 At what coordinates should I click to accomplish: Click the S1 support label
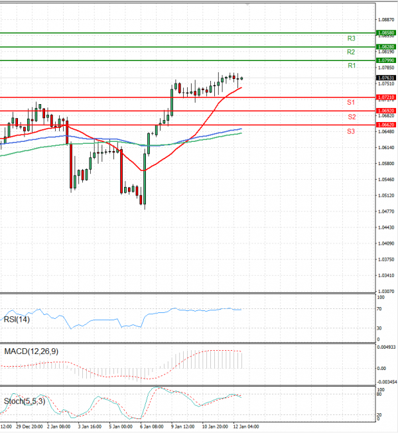351,103
